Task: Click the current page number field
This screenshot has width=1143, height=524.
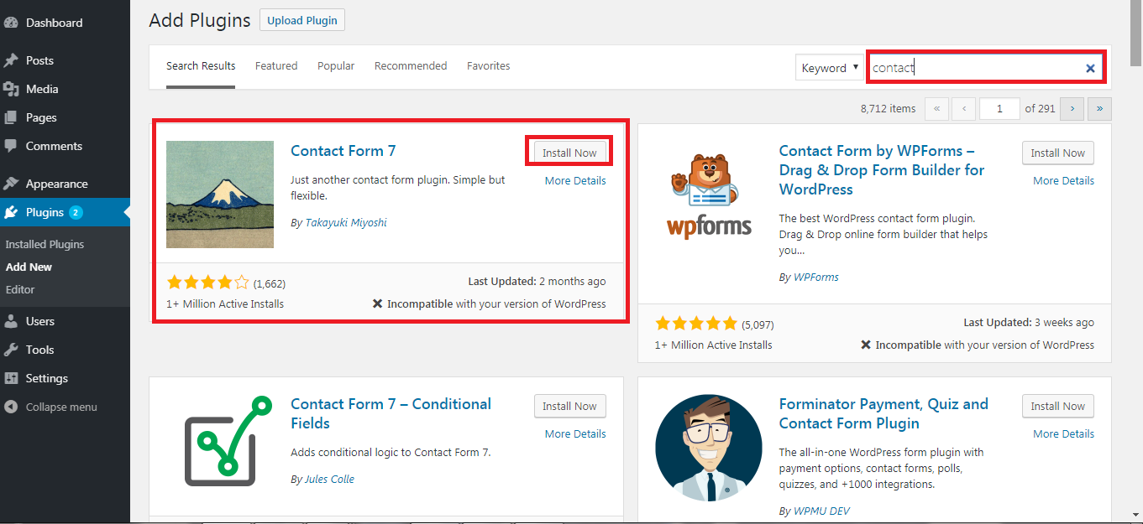Action: coord(999,108)
